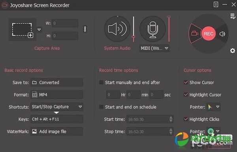This screenshot has height=152, width=237.
Task: Click the WaterMark Add image file field
Action: [x=56, y=131]
